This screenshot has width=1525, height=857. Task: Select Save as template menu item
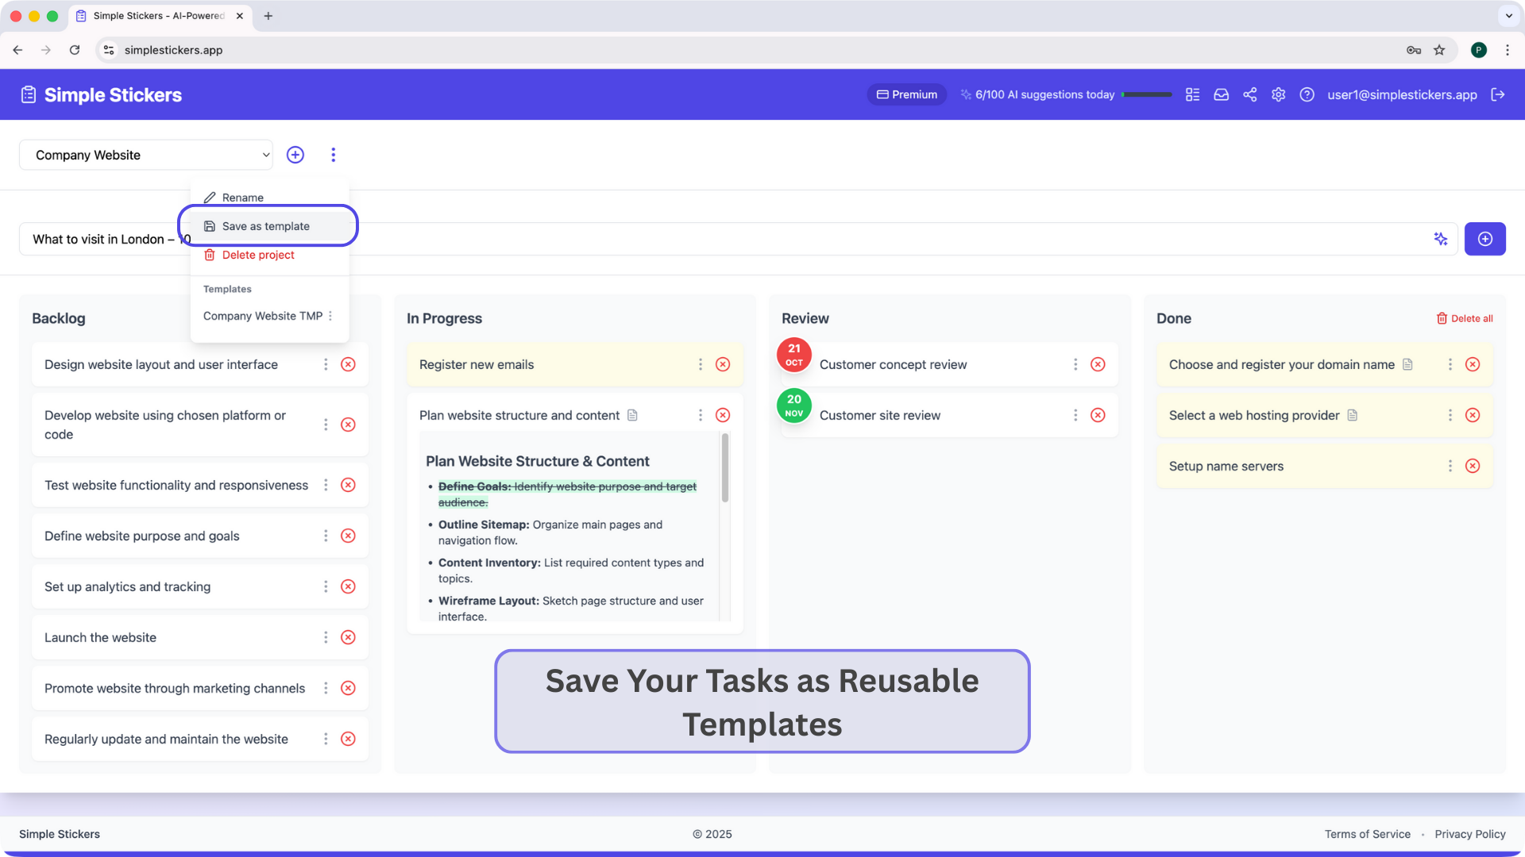tap(266, 226)
